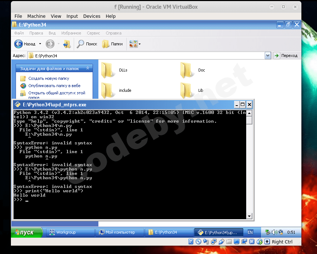Click VirtualBox network adapters icon
Screen dimensions: 317x254
[x=214, y=242]
